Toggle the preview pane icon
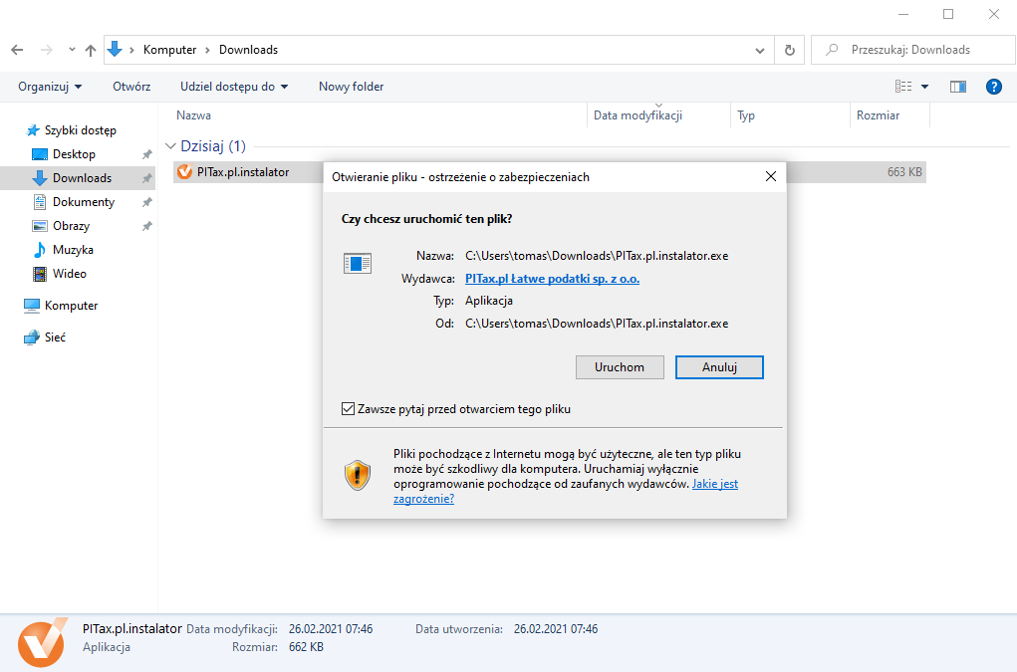Viewport: 1017px width, 672px height. click(x=958, y=87)
